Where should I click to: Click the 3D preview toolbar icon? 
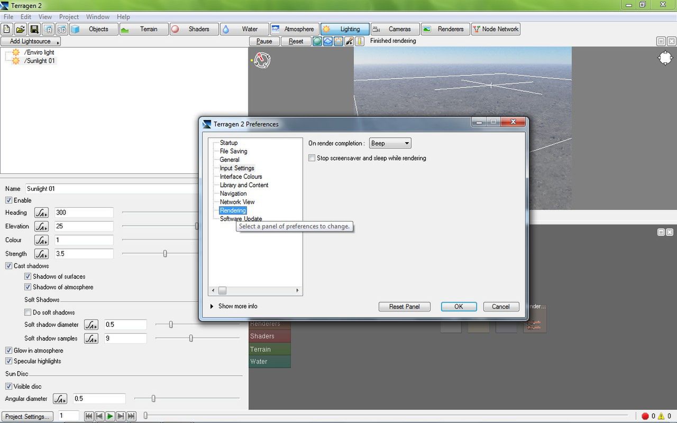point(62,29)
